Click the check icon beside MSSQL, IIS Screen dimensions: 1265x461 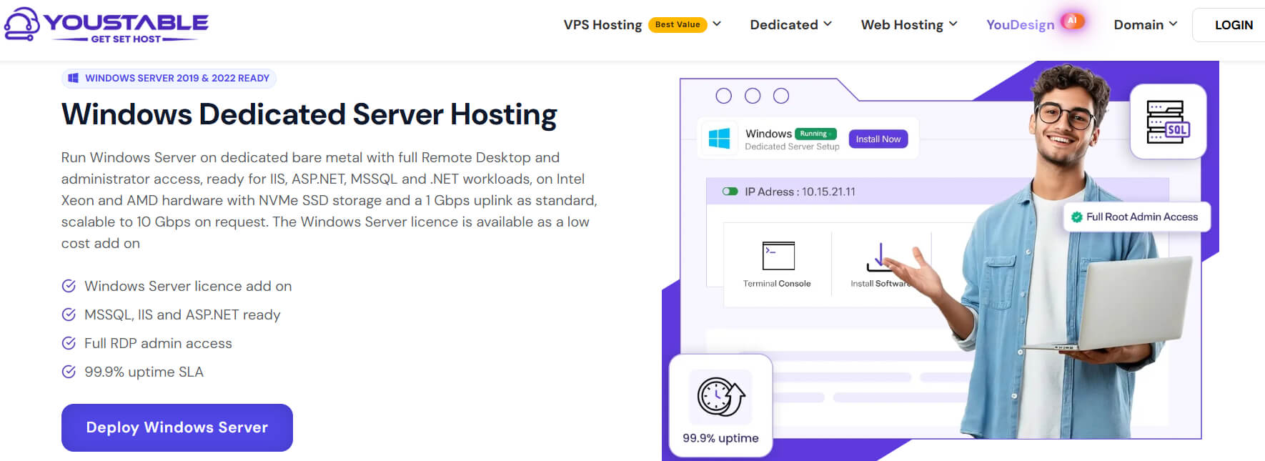coord(69,314)
